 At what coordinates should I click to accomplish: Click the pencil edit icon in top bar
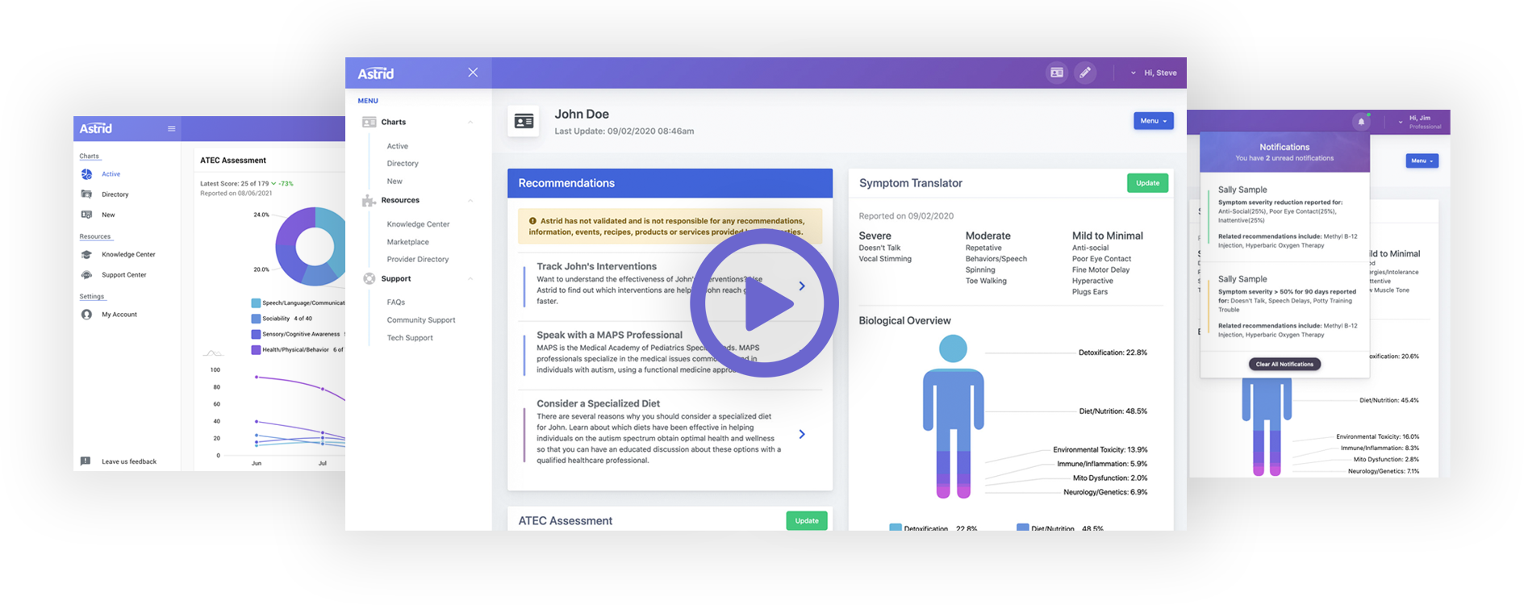pos(1085,73)
